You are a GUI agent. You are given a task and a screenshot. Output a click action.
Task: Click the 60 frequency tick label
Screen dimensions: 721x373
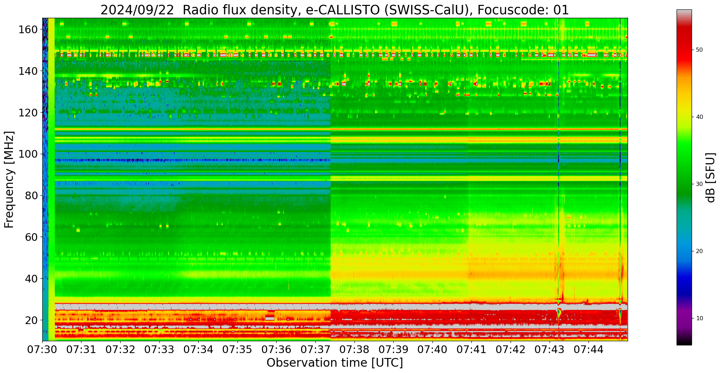point(31,237)
